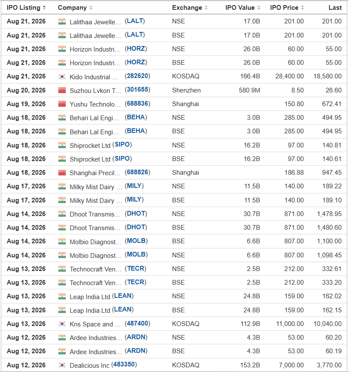Click IPO value 153.2B
Image resolution: width=349 pixels, height=372 pixels.
(x=250, y=365)
